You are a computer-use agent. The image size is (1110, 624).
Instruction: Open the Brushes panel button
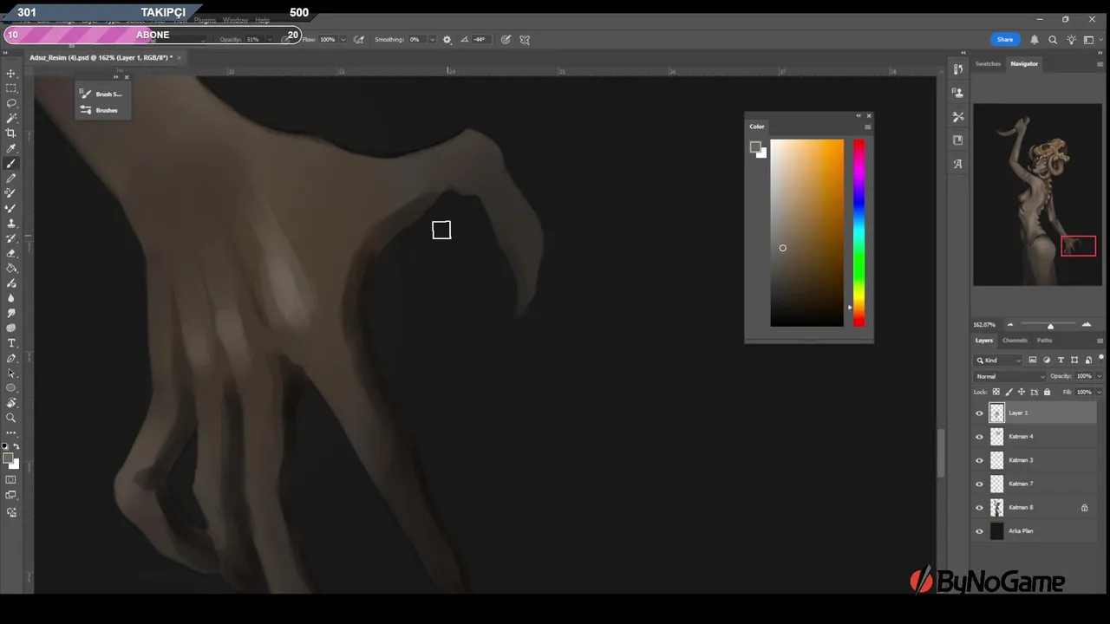click(100, 110)
